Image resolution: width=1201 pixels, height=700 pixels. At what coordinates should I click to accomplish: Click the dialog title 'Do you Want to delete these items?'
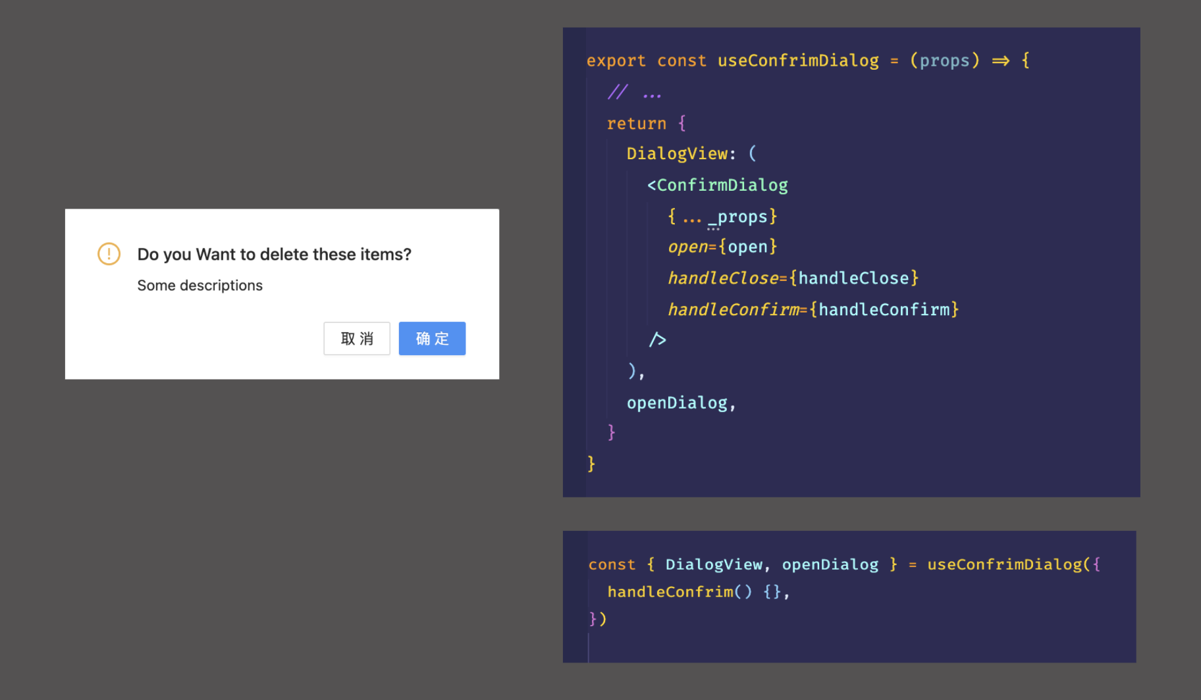point(274,254)
